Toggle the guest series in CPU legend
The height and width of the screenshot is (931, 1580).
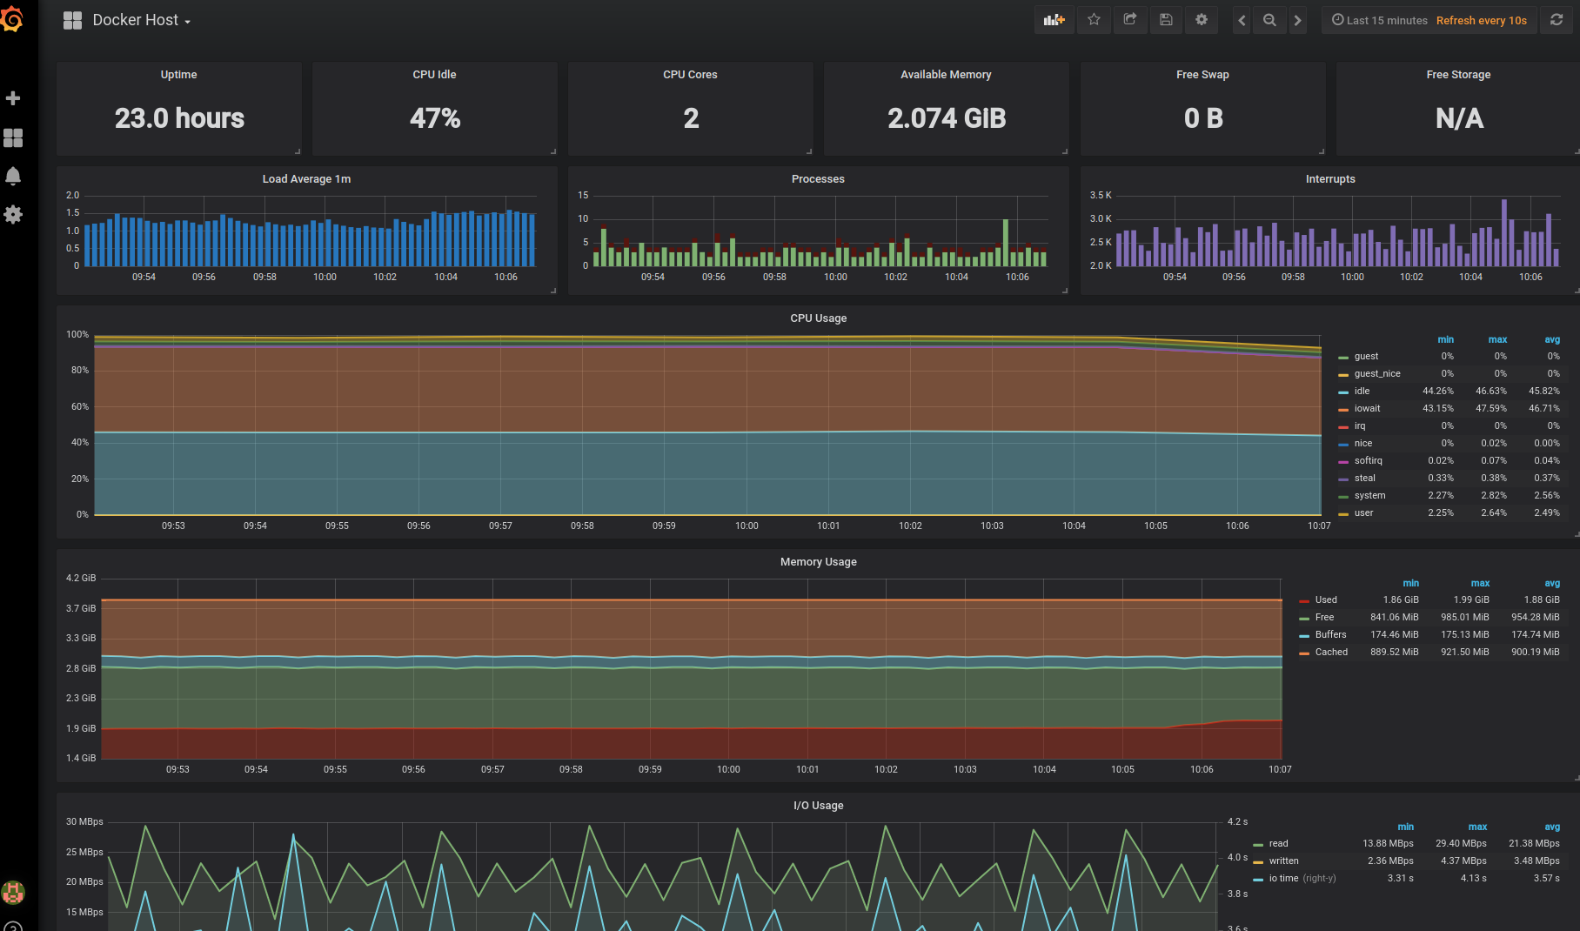(x=1366, y=357)
